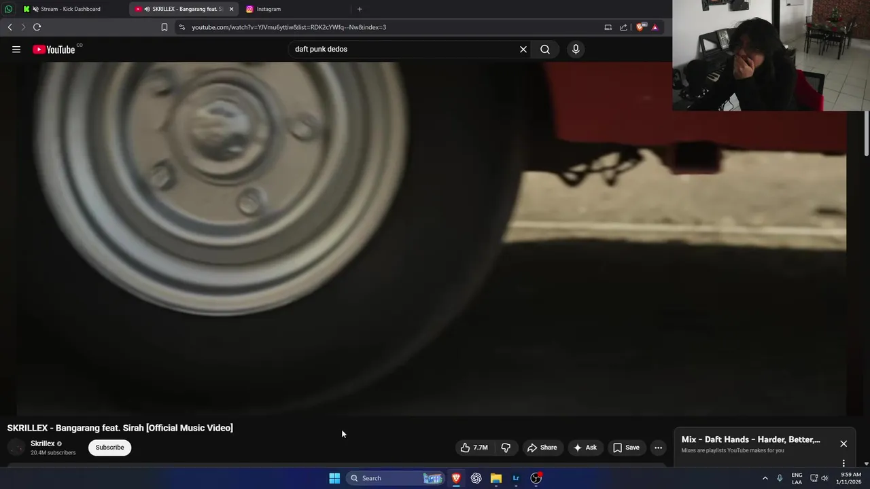
Task: Open the Brave Rewards triangle icon
Action: pyautogui.click(x=655, y=27)
